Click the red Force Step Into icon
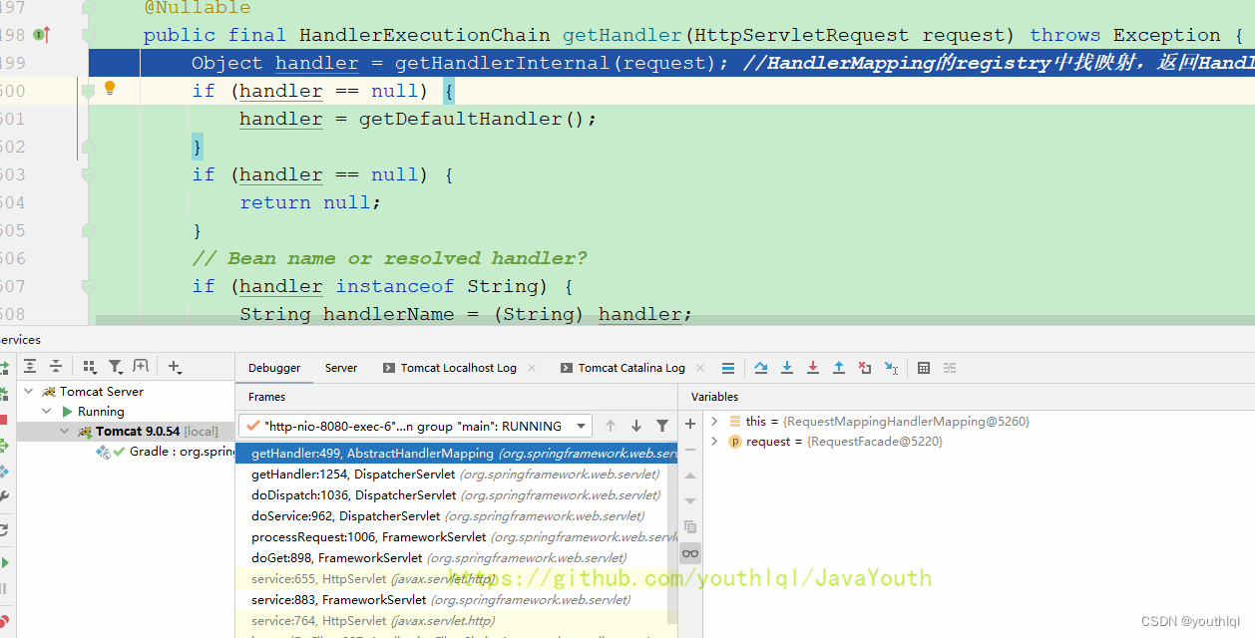Screen dimensions: 1255x638 pos(813,368)
